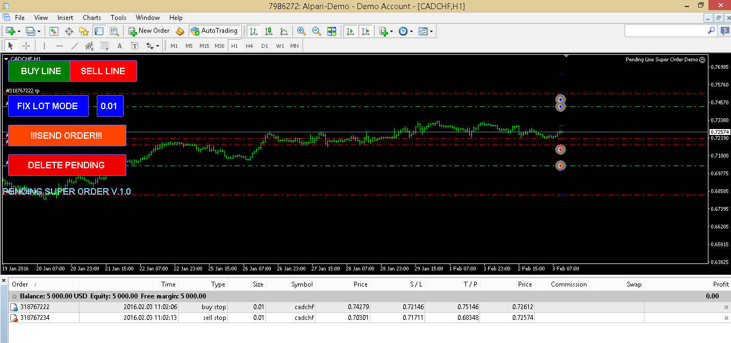The image size is (731, 343).
Task: Zoom out of the chart
Action: [317, 31]
